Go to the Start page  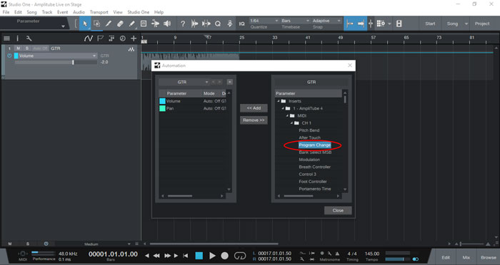430,24
